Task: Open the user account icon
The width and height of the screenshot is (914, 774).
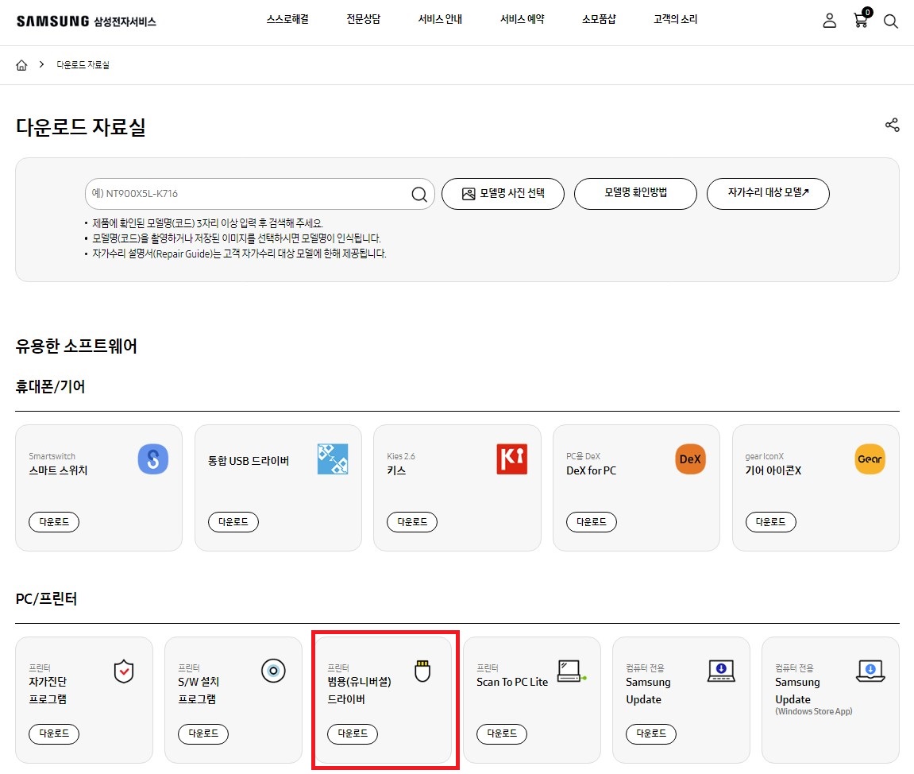Action: (829, 21)
